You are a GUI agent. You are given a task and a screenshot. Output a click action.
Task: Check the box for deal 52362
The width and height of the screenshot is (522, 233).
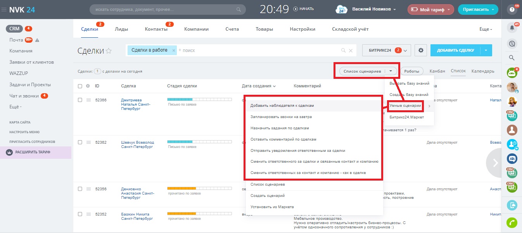pyautogui.click(x=80, y=143)
